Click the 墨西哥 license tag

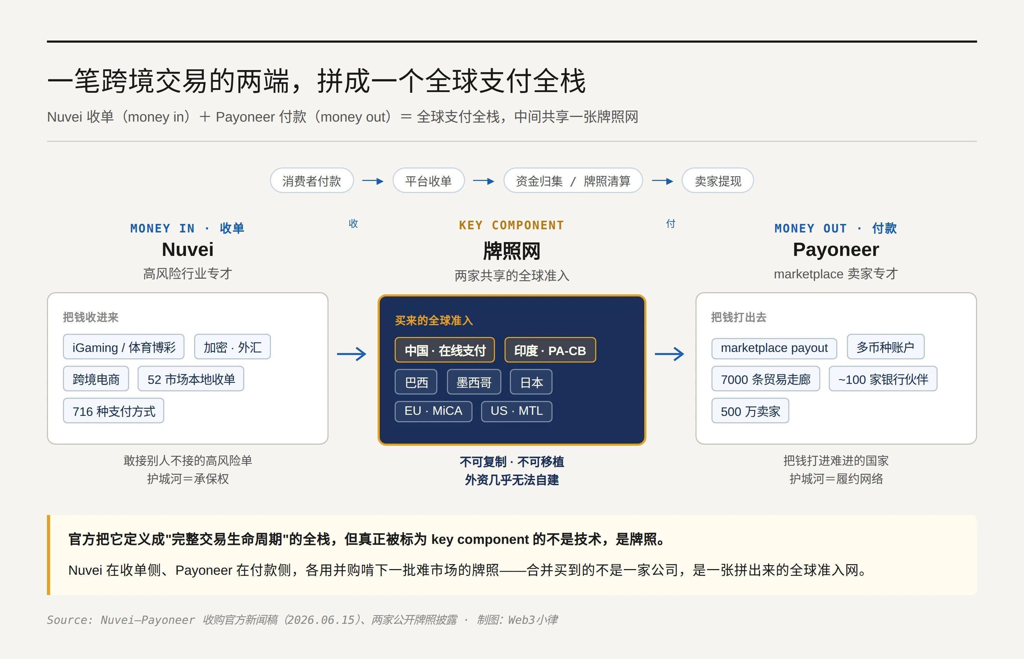(474, 382)
